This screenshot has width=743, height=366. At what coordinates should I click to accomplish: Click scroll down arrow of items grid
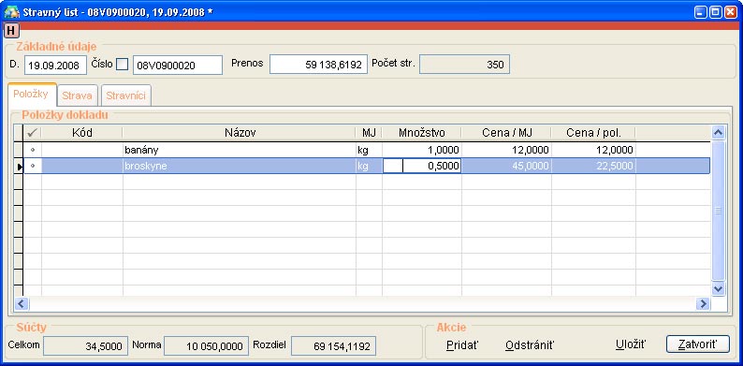[719, 288]
